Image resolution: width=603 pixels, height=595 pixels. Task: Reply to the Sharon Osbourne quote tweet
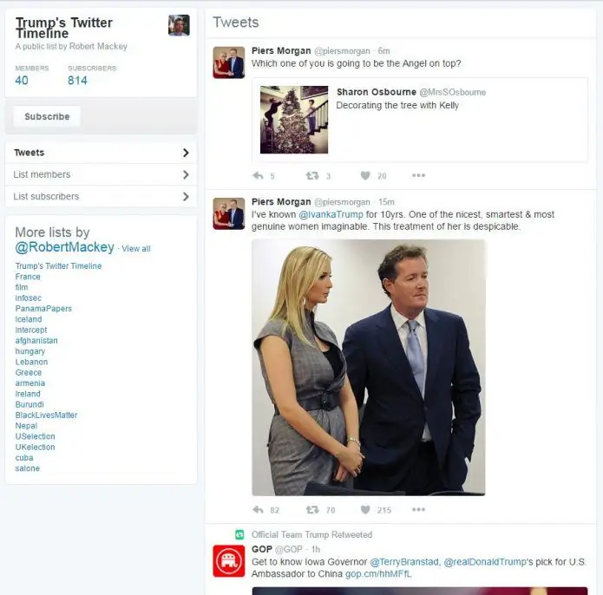point(258,176)
